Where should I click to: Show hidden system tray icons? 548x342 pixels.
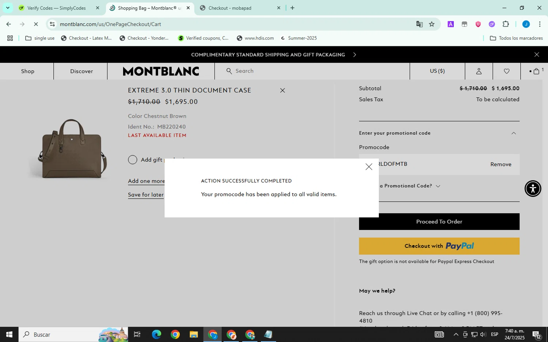456,334
